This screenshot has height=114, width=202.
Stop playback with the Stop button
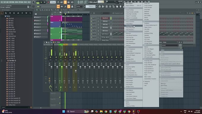[x=45, y=2]
